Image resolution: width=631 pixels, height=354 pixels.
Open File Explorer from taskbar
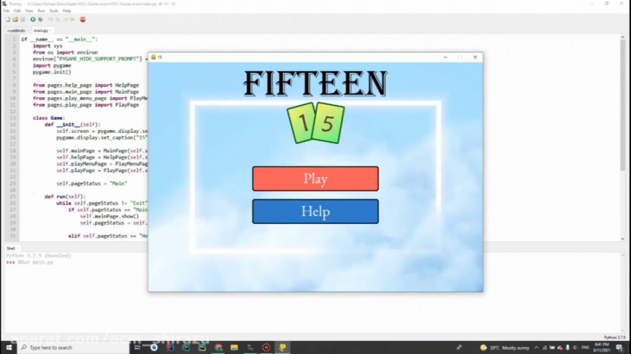point(234,348)
